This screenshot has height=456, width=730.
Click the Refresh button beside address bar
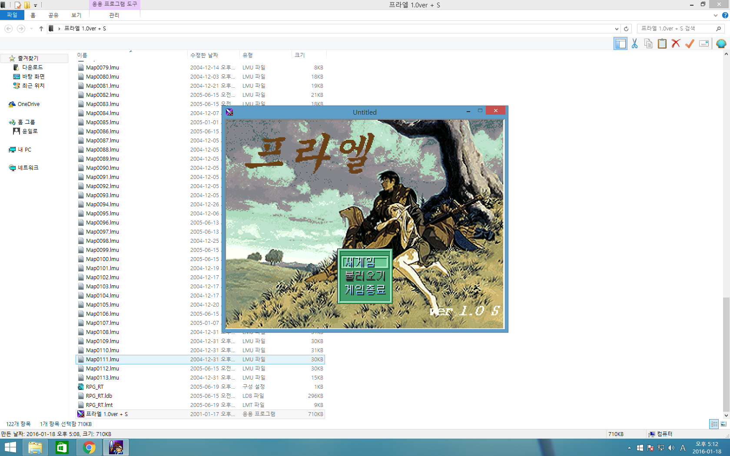tap(626, 29)
